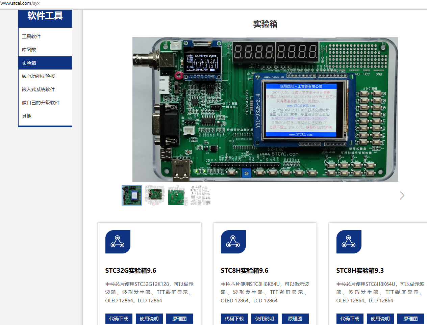
Task: Select the highlighted 实验箱 sidebar item
Action: coord(45,63)
